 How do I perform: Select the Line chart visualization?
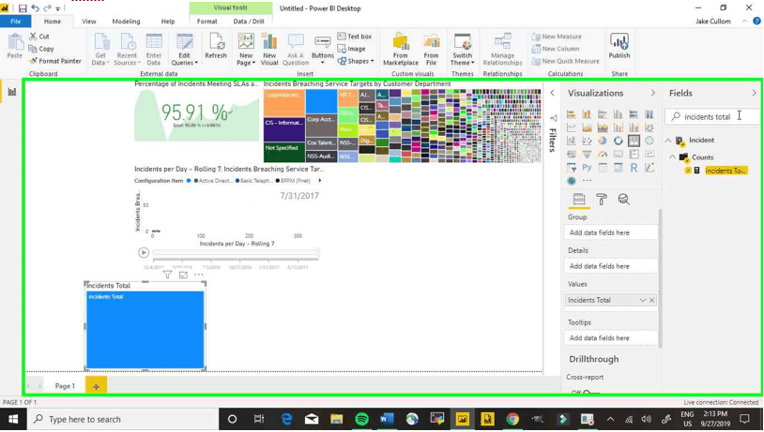tap(571, 127)
